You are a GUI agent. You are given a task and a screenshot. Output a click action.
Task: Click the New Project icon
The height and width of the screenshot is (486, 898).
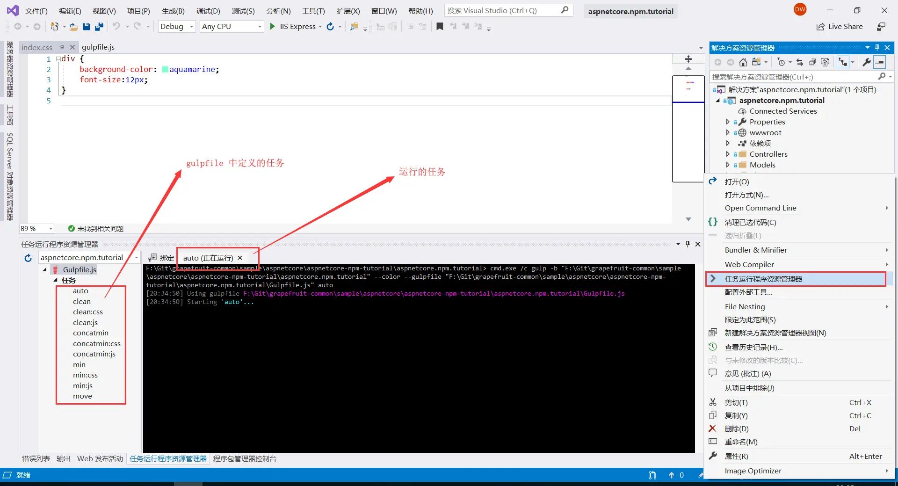[55, 27]
